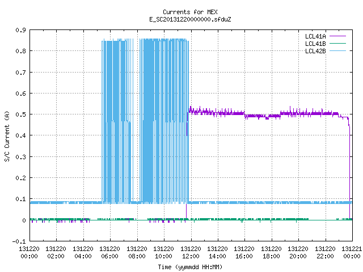Viewport: 363px width, 272px height.
Task: Click the 0.3 y-axis tick value
Action: (x=20, y=157)
